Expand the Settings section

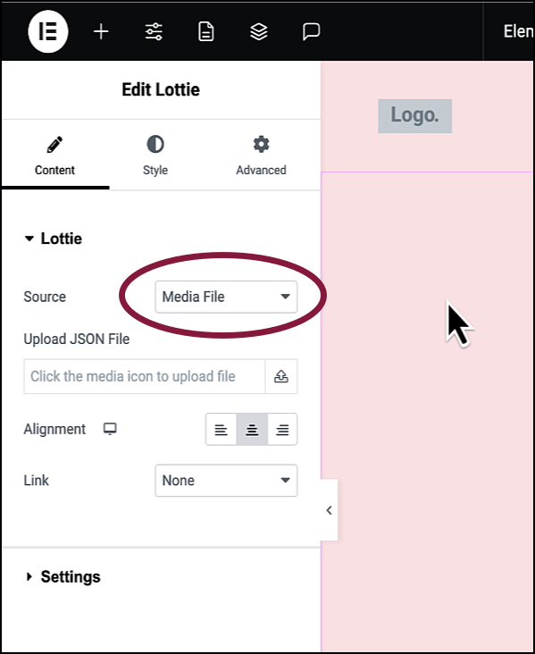pyautogui.click(x=63, y=577)
